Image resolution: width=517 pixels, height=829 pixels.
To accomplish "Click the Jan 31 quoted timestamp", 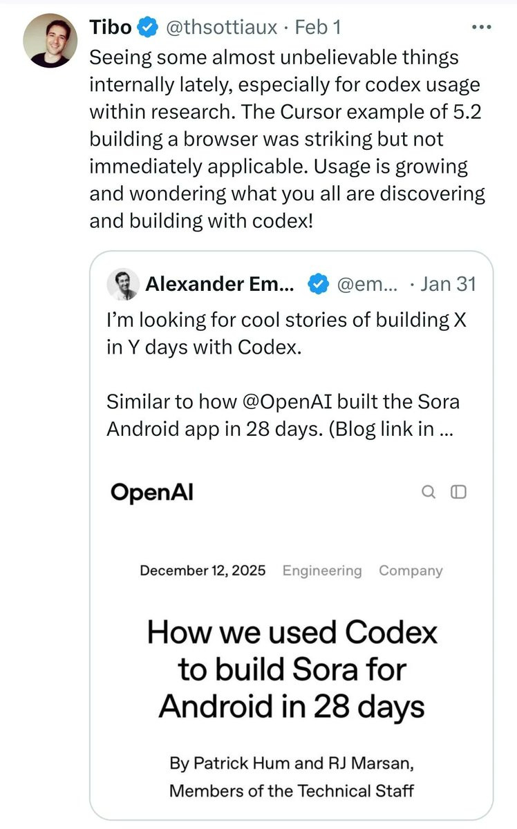I will (x=448, y=284).
